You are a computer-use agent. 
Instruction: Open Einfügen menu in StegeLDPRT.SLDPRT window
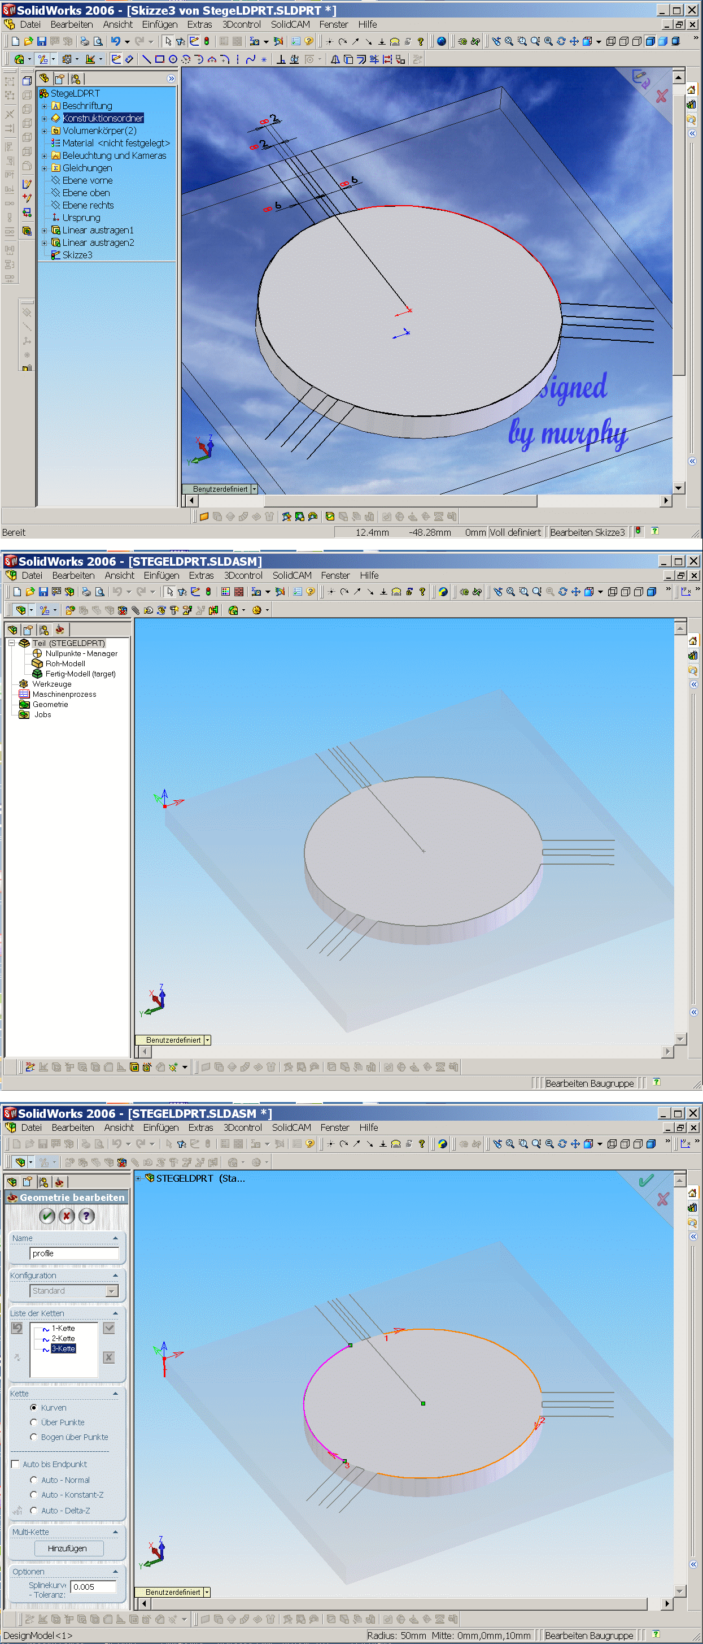coord(159,24)
